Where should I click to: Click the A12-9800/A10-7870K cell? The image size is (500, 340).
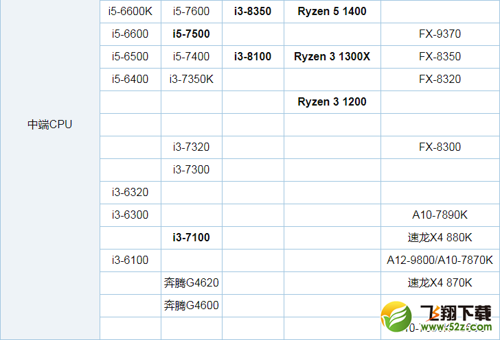click(x=440, y=260)
